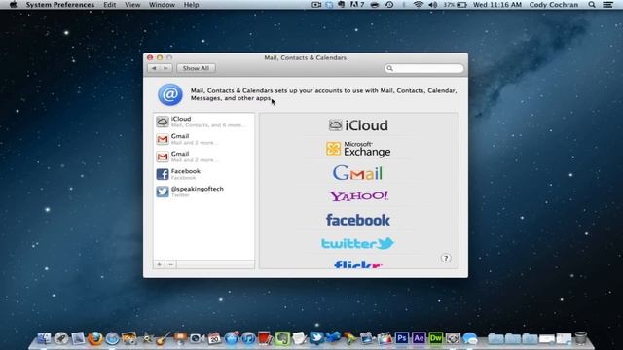Image resolution: width=623 pixels, height=350 pixels.
Task: Choose Gmail account type logo
Action: 357,173
